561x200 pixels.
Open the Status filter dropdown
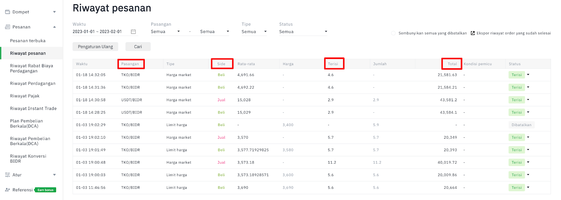tap(303, 32)
